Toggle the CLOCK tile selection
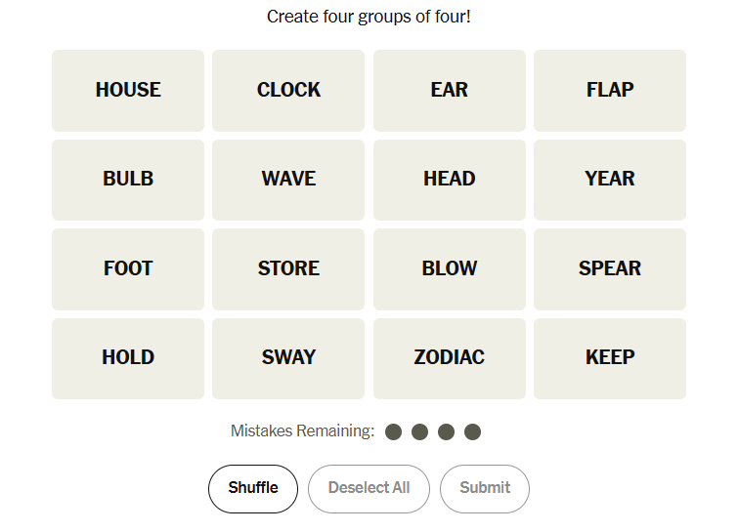Image resolution: width=739 pixels, height=532 pixels. (288, 91)
